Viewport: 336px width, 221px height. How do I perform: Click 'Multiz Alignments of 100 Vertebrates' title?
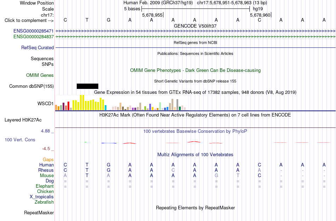(x=195, y=154)
